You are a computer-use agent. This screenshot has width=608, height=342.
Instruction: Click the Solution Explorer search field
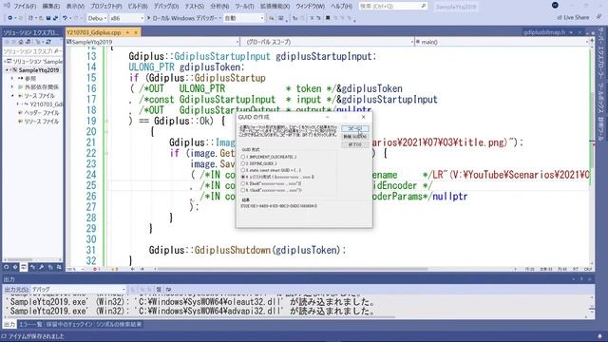[x=31, y=51]
